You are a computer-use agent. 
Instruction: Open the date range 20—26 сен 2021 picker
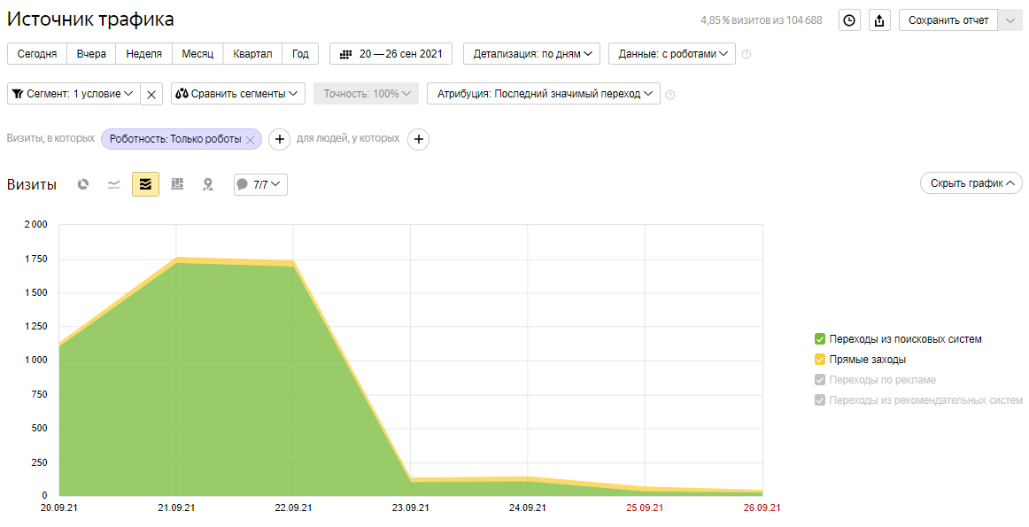(391, 54)
